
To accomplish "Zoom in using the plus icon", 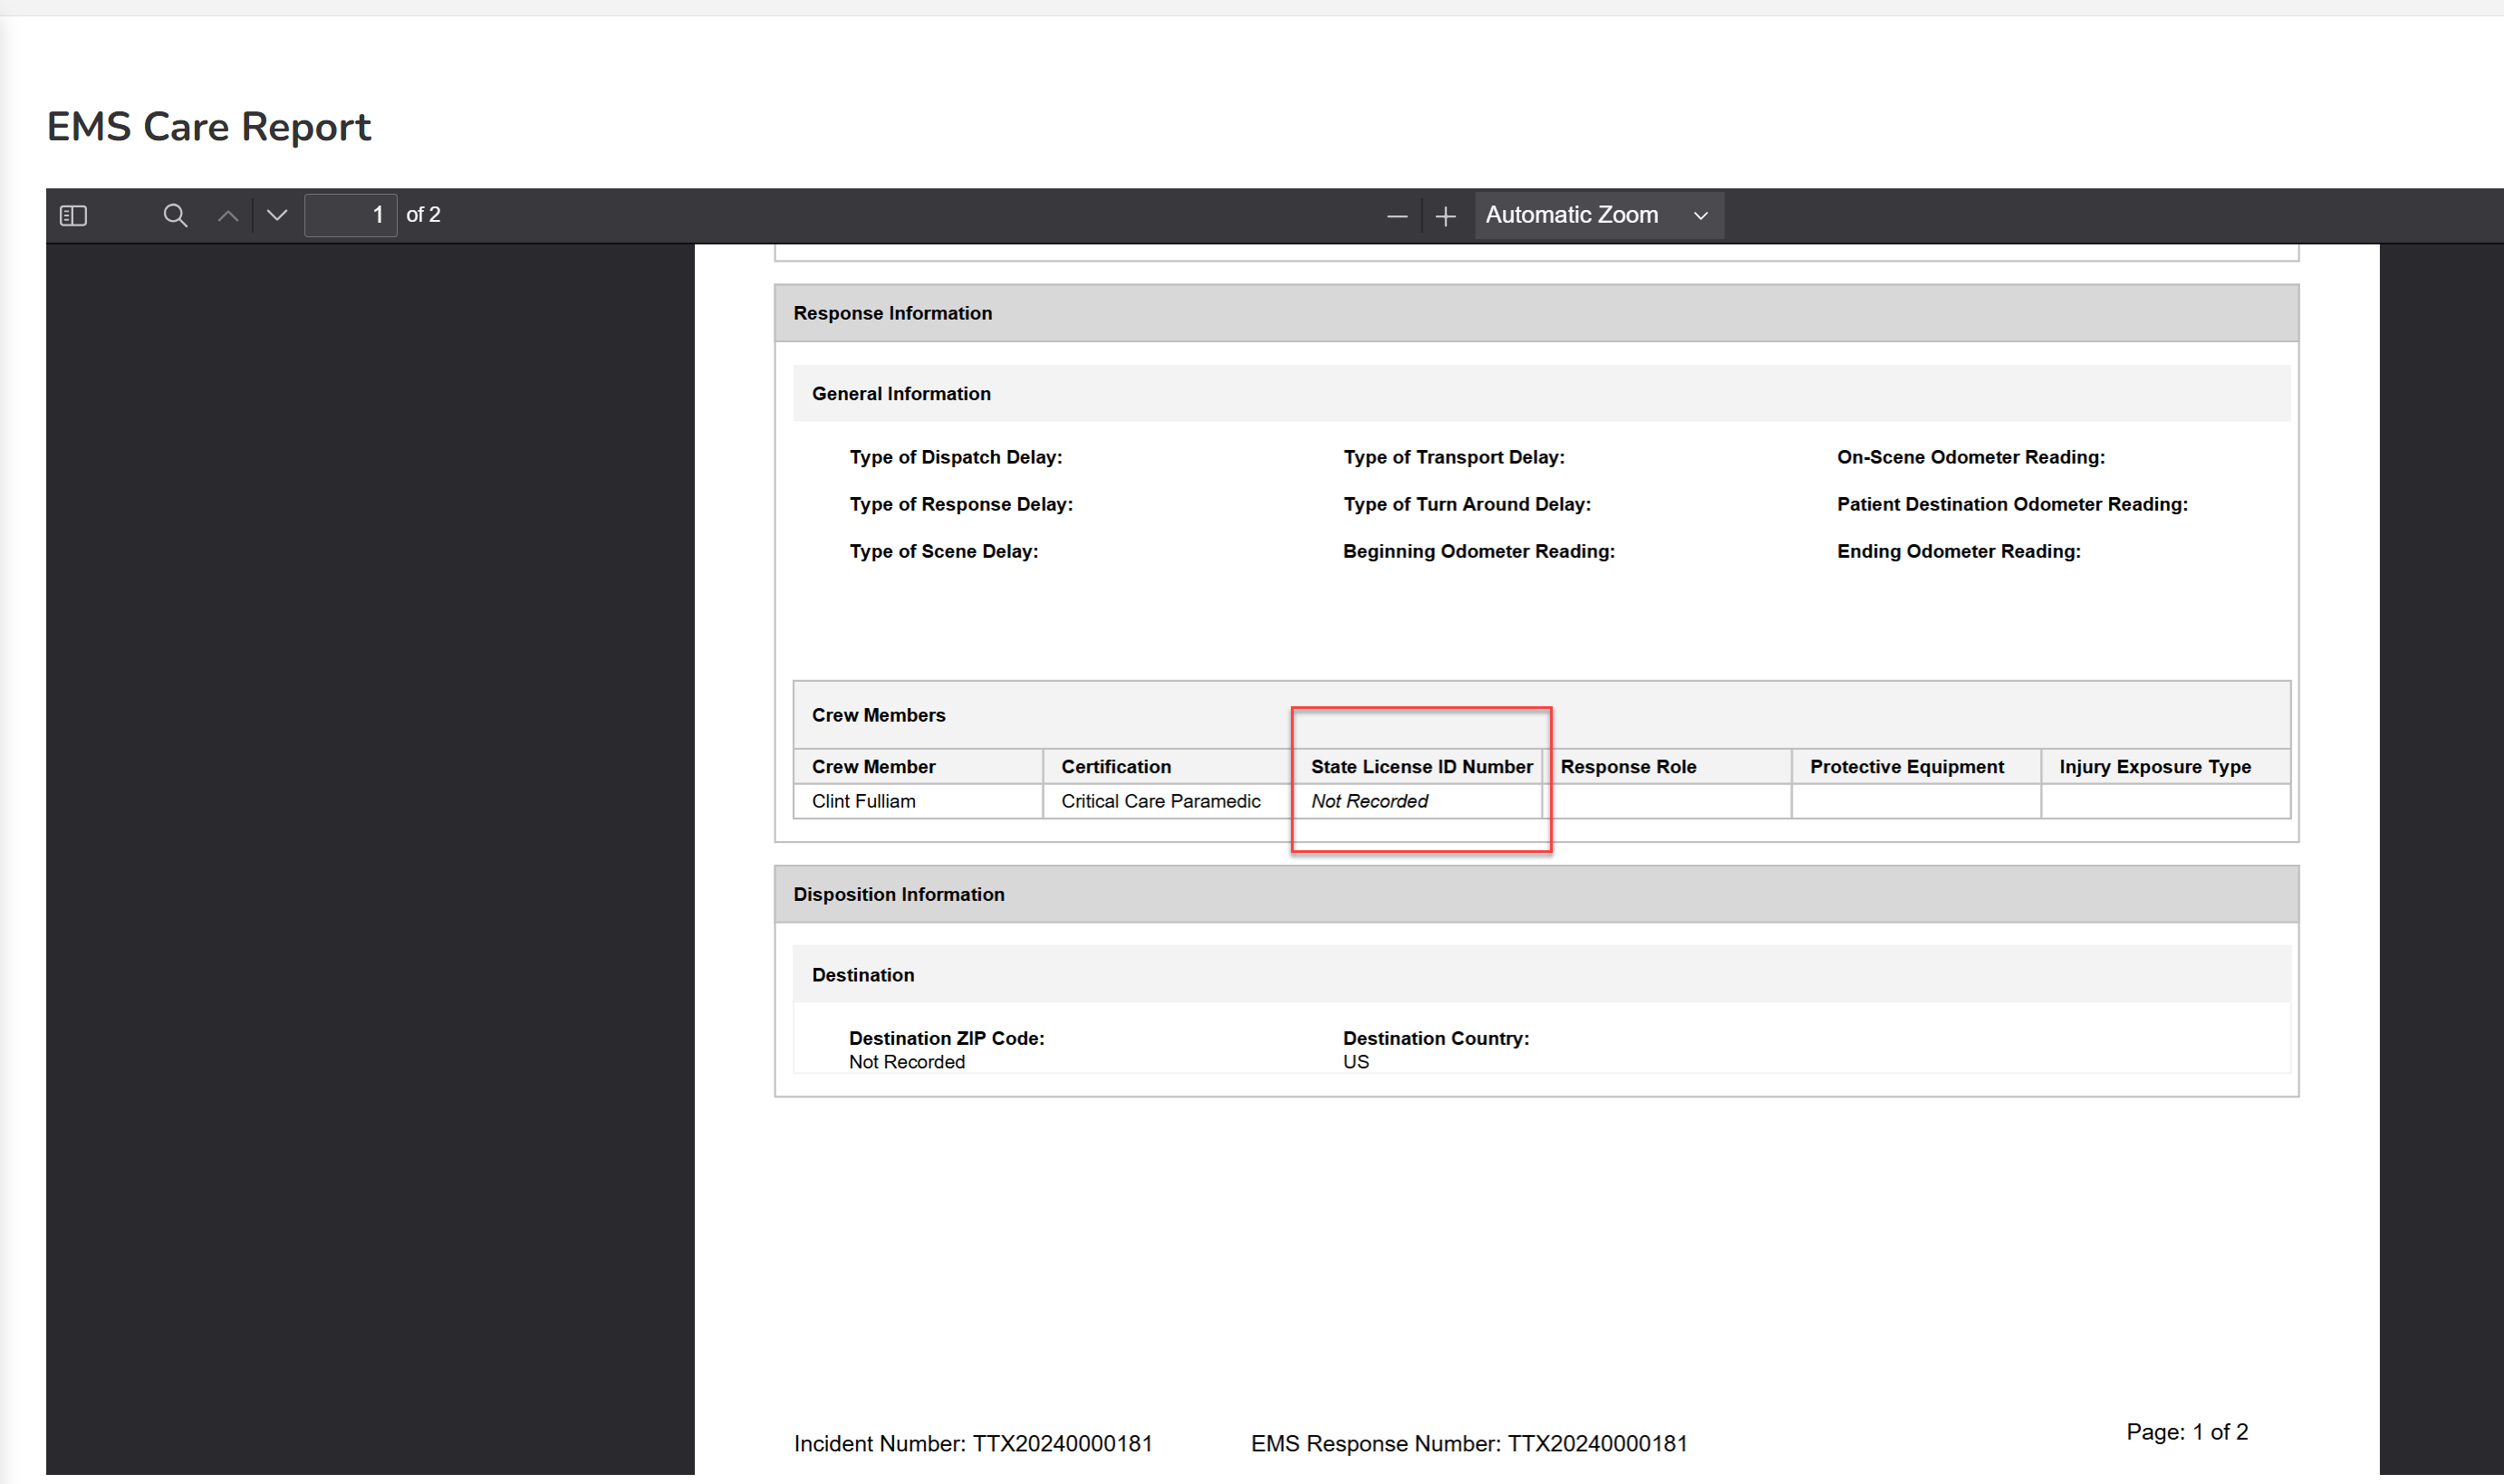I will pyautogui.click(x=1446, y=216).
